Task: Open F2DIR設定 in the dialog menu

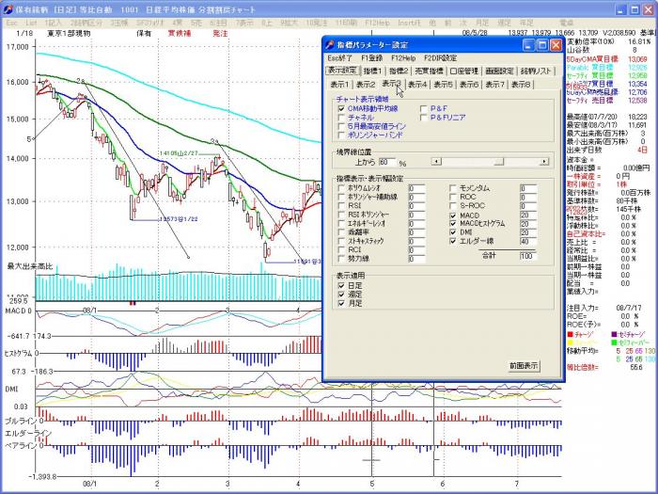Action: [440, 58]
